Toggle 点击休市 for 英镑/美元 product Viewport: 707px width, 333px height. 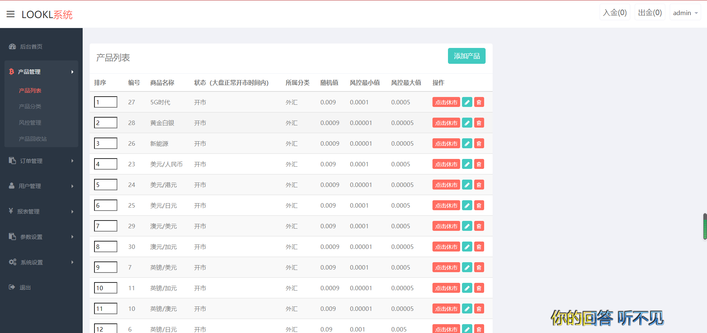[x=446, y=267]
